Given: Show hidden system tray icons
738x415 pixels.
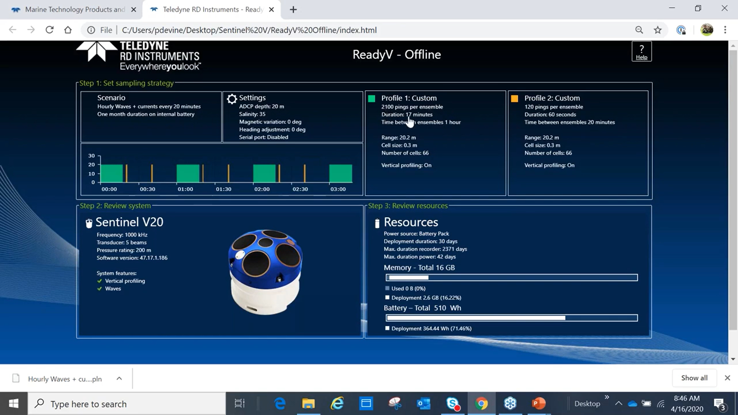Looking at the screenshot, I should coord(618,403).
